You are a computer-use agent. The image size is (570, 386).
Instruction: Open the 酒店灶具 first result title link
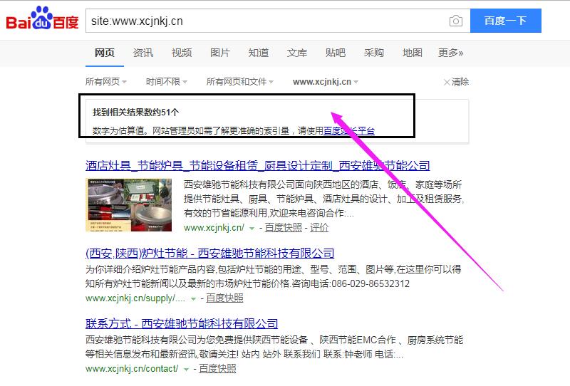pyautogui.click(x=257, y=166)
